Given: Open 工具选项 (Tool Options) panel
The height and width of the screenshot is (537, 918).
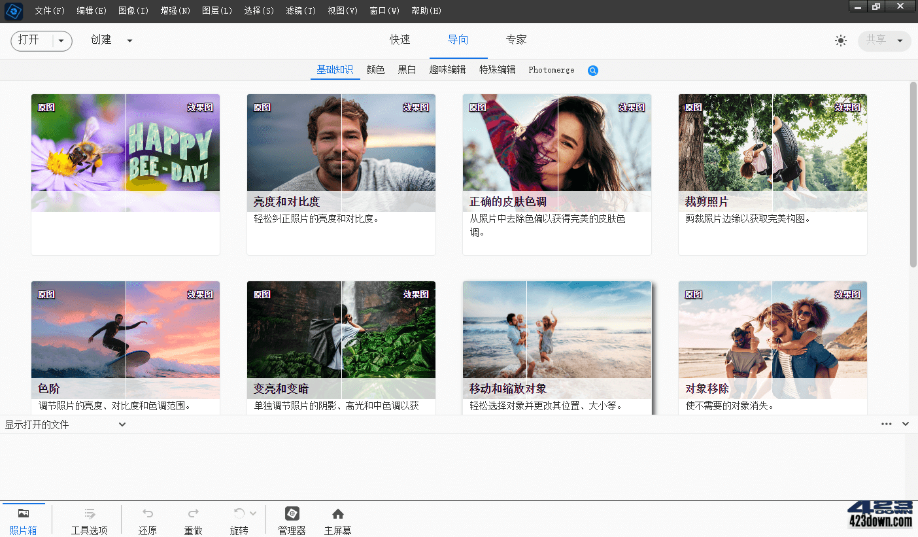Looking at the screenshot, I should click(89, 513).
